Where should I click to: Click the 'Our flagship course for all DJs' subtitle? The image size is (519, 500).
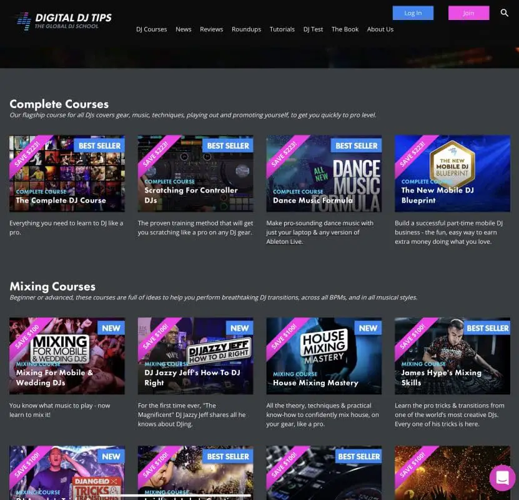click(192, 115)
